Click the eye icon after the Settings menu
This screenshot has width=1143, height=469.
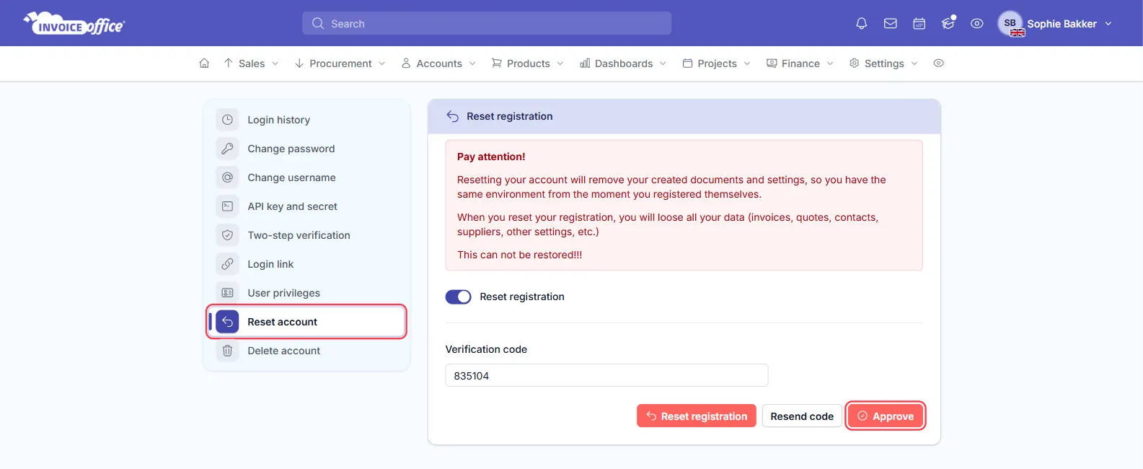pos(938,63)
